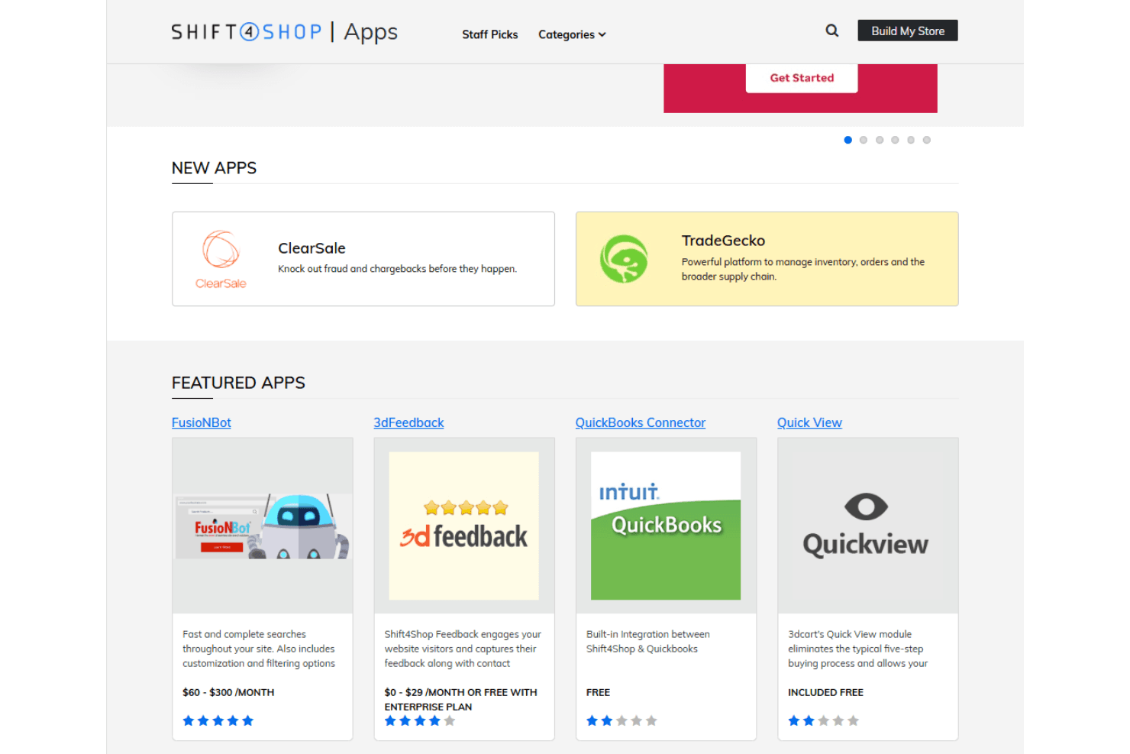Click the Shift4Shop Apps logo

[x=284, y=32]
